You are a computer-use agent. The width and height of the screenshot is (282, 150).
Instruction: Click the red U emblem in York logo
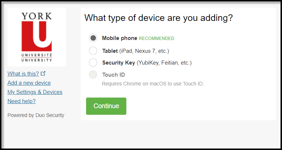[x=37, y=36]
